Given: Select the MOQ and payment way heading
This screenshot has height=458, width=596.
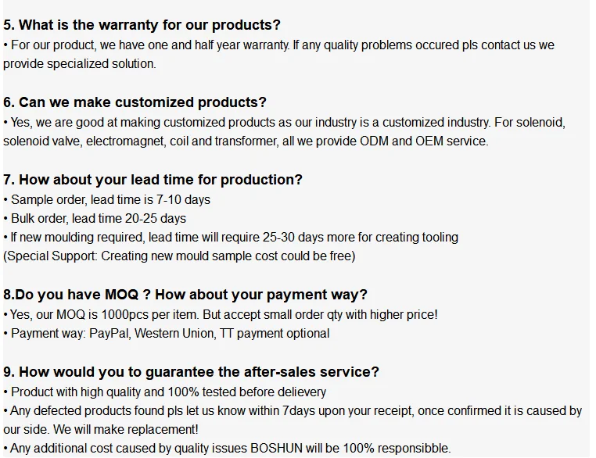Looking at the screenshot, I should click(185, 295).
